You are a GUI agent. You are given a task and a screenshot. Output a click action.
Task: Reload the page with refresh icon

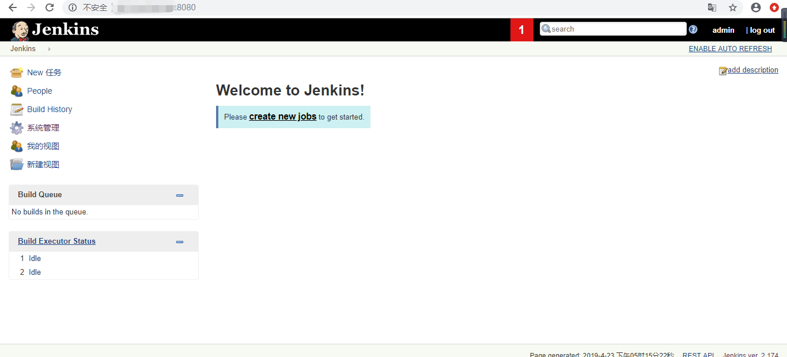tap(50, 7)
